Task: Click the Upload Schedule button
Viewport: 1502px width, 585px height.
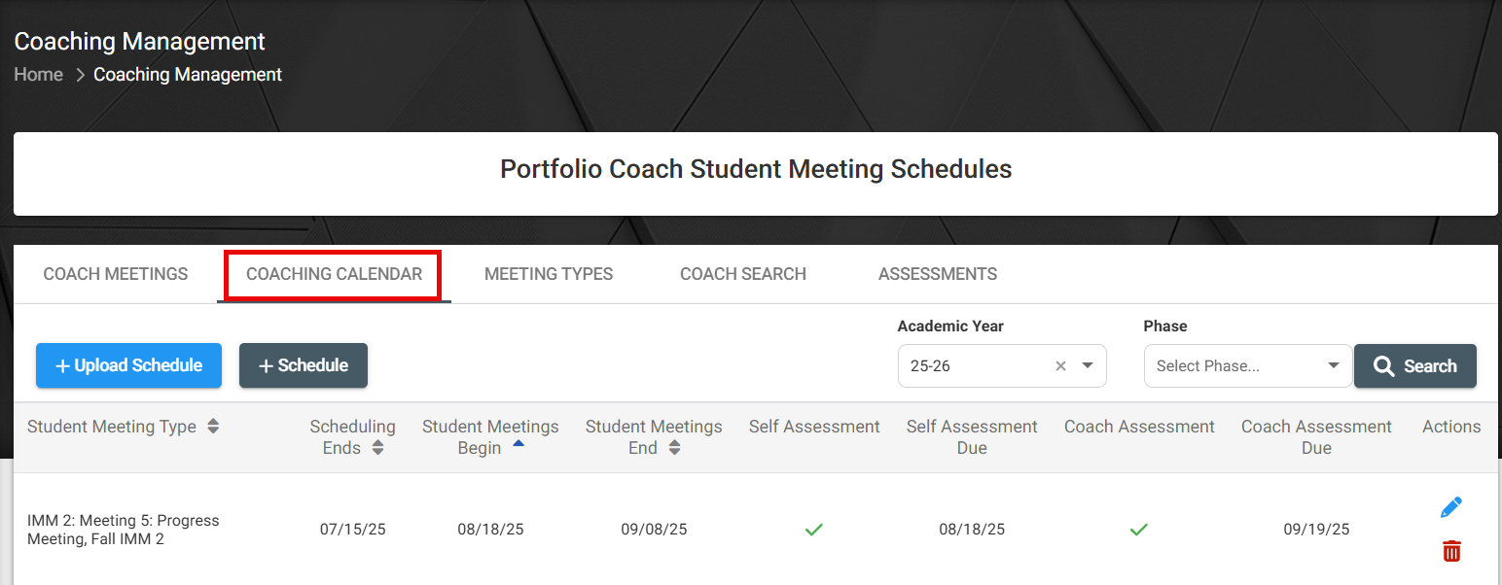Action: 128,365
